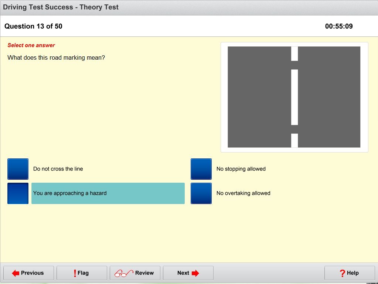The width and height of the screenshot is (378, 284).
Task: Select the blue box for 'No stopping allowed'
Action: click(x=201, y=169)
